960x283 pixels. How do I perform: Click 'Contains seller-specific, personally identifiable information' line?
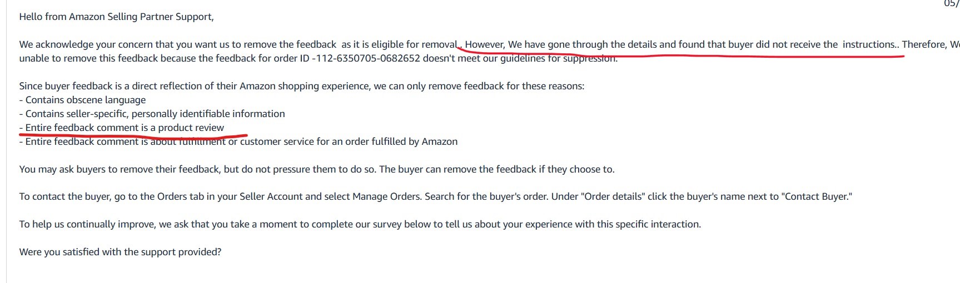[x=152, y=114]
